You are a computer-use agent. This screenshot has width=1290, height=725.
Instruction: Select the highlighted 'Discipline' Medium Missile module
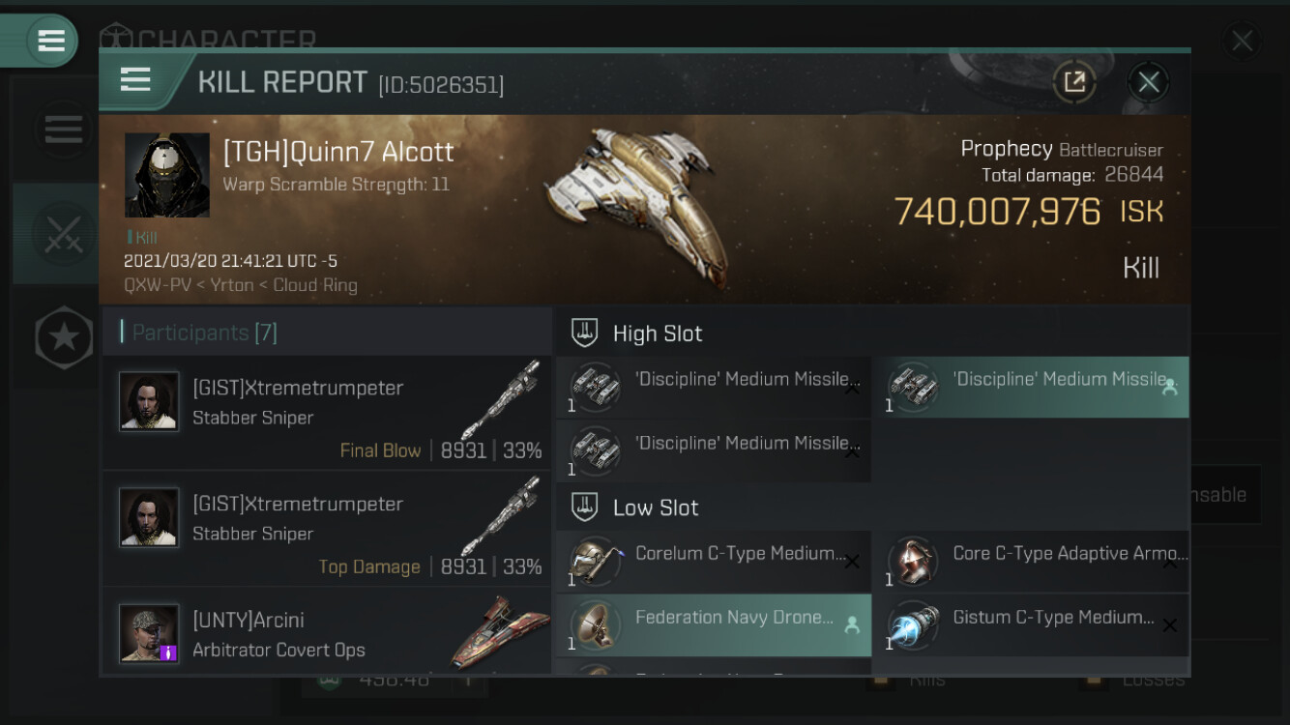click(x=1031, y=388)
